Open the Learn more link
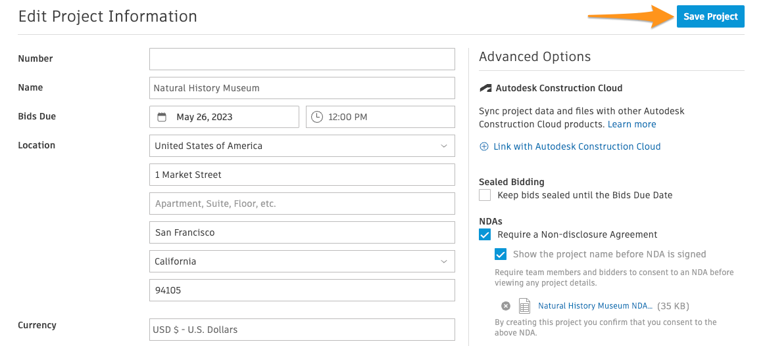The height and width of the screenshot is (346, 765). [632, 124]
